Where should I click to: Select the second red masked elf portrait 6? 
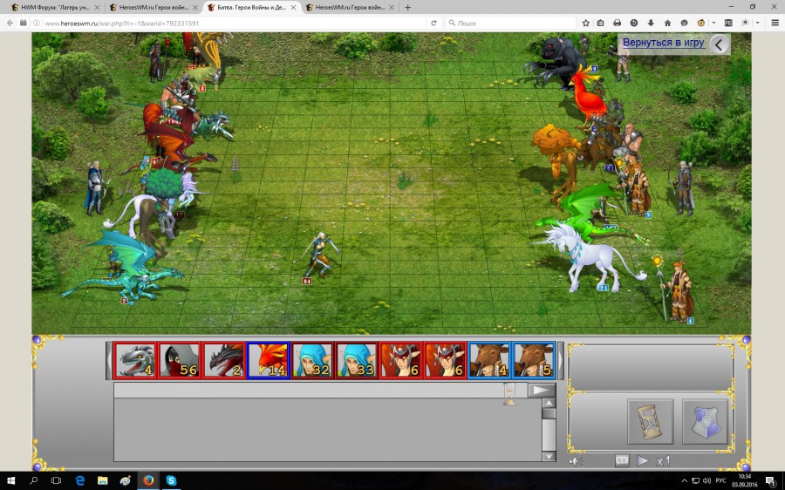click(445, 360)
